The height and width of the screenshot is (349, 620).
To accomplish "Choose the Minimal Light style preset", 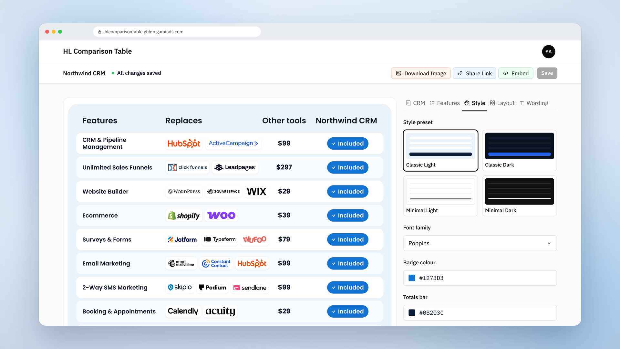I will tap(440, 196).
